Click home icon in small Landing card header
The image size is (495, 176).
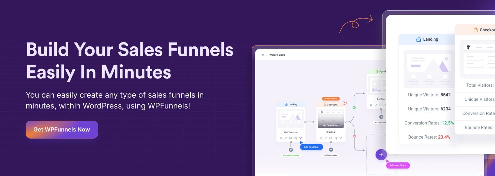tap(286, 104)
